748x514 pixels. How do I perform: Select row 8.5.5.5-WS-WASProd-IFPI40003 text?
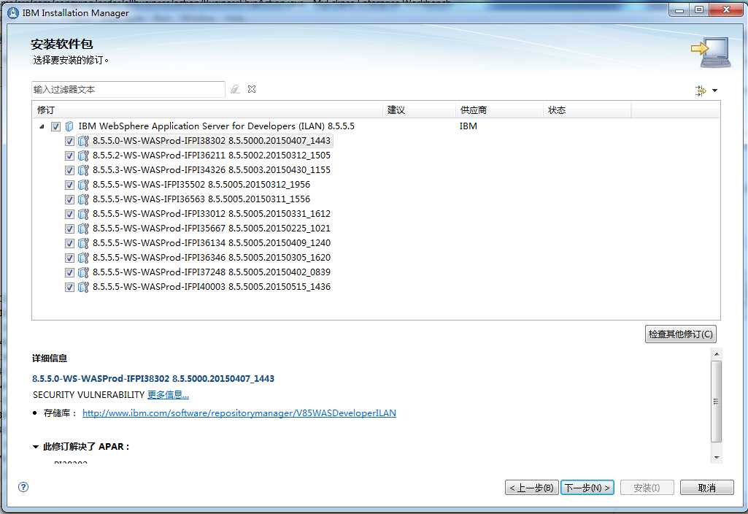[212, 287]
